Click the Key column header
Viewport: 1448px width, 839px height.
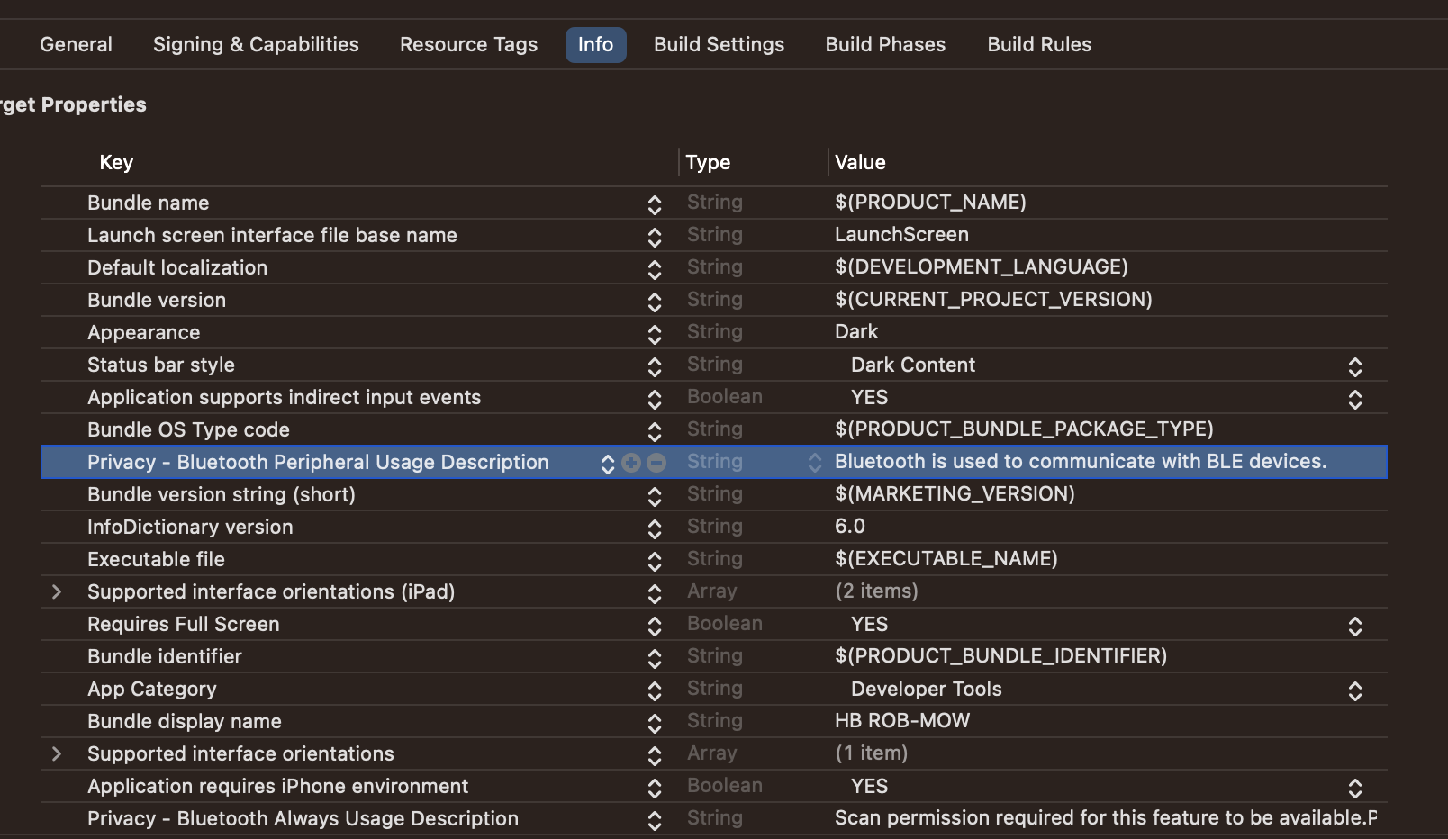116,163
